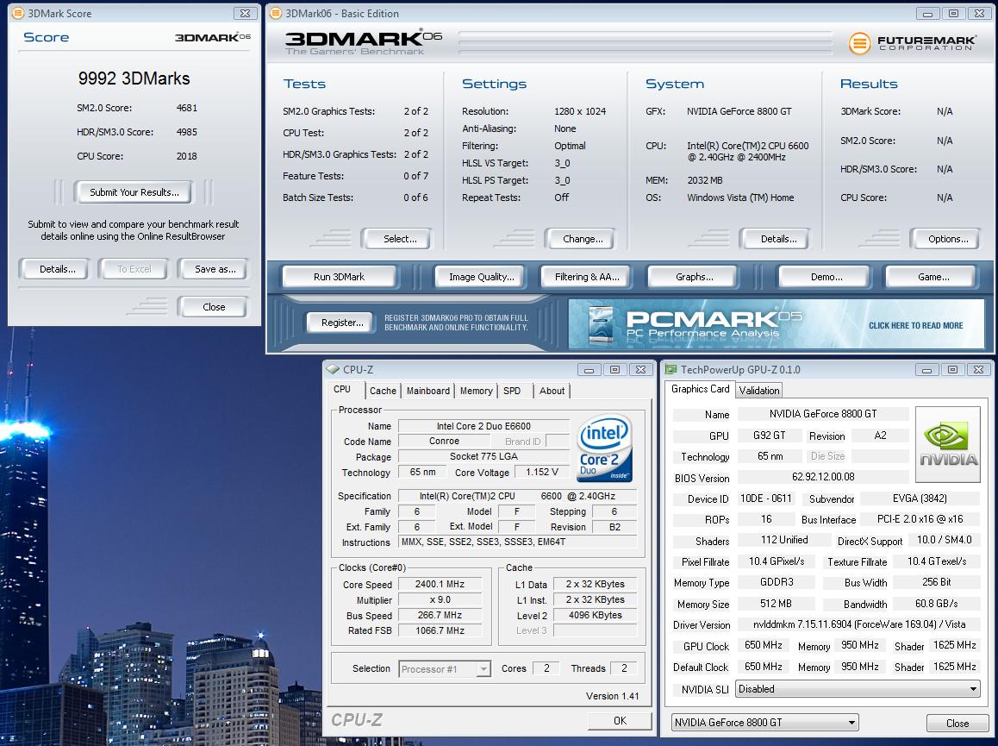Click the GPU Clock value 650 MHz
The image size is (998, 746).
[x=763, y=645]
